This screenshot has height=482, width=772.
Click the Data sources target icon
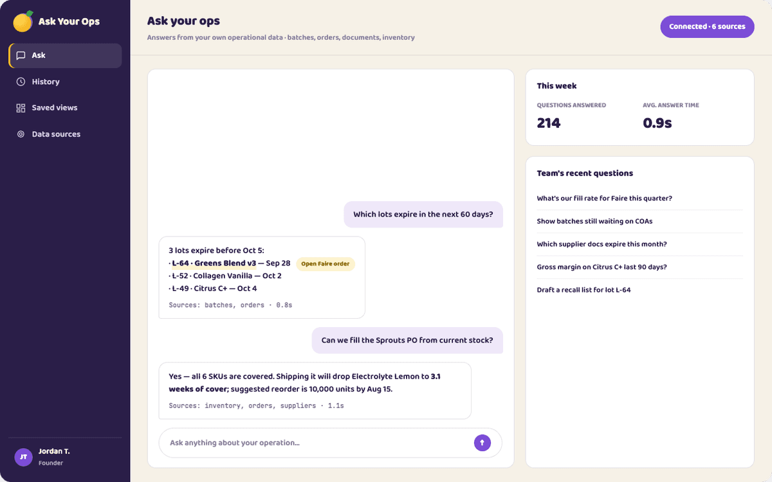point(21,134)
